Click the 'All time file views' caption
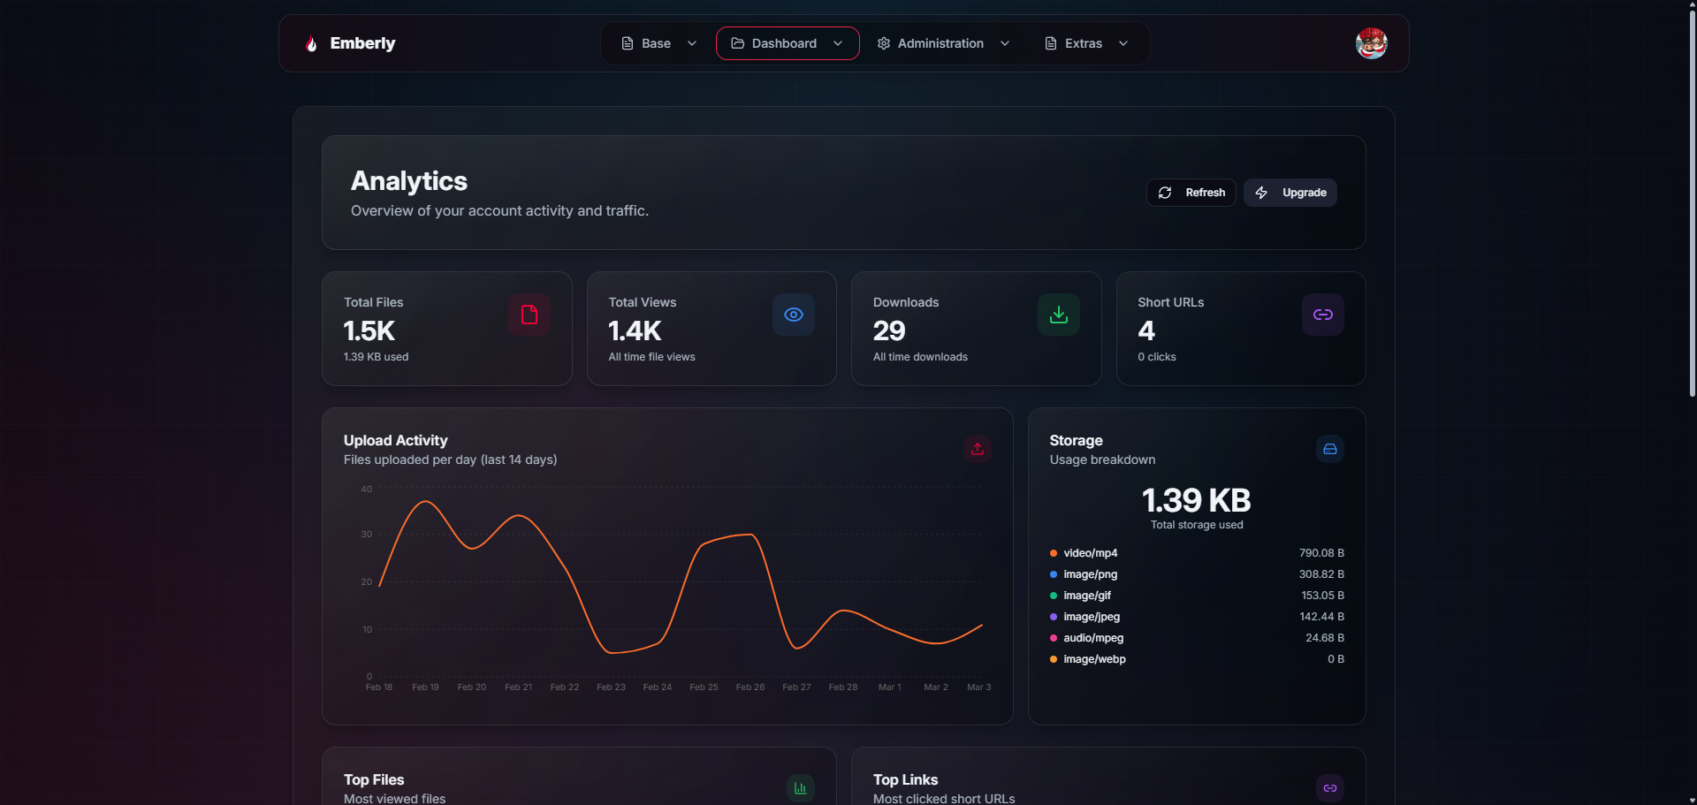 click(x=652, y=357)
